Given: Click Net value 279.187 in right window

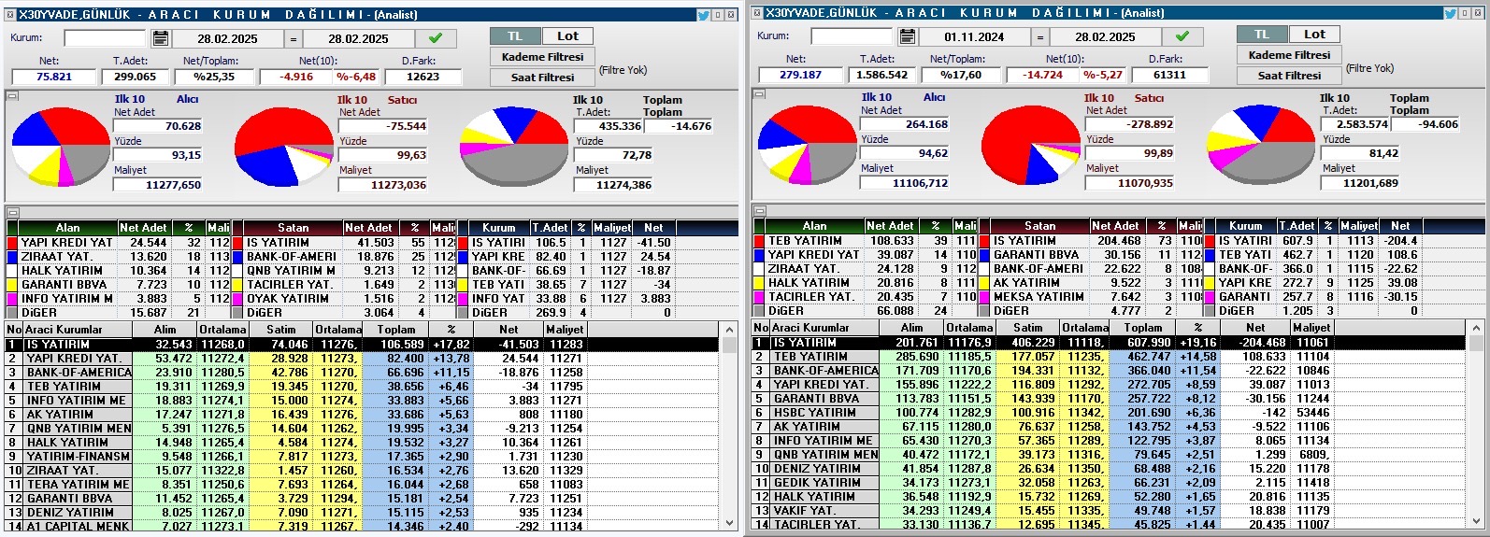Looking at the screenshot, I should pos(800,75).
